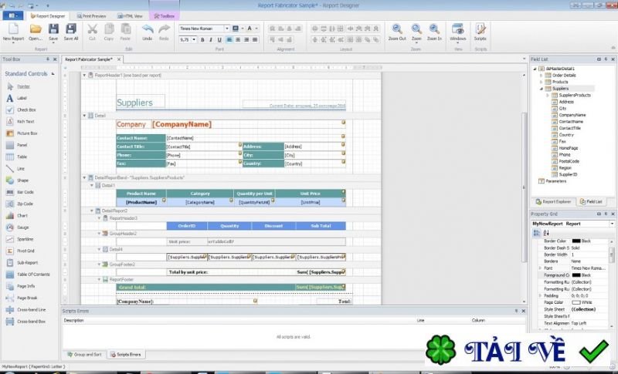Toggle bold font formatting
Image resolution: width=618 pixels, height=374 pixels.
coord(202,40)
